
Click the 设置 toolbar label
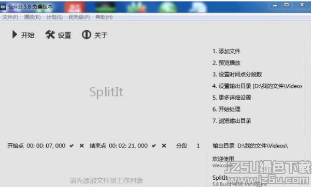64,35
